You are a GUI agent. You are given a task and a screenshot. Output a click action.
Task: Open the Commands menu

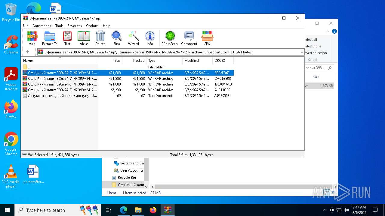pyautogui.click(x=42, y=26)
